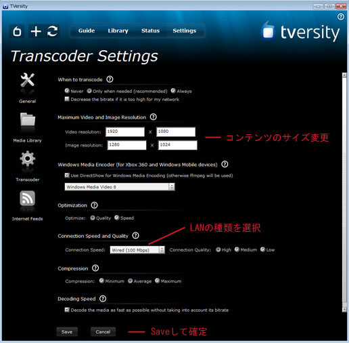Click the refresh library icon
Viewport: 349px width, 343px height.
tap(52, 31)
